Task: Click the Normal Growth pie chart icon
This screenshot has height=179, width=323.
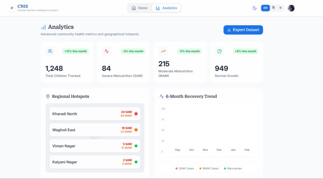Action: click(220, 51)
